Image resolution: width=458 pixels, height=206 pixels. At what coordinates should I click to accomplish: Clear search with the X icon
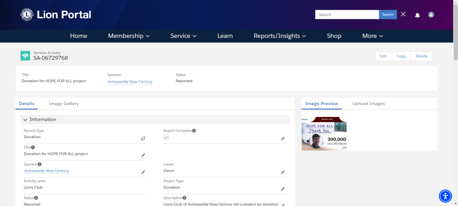[x=403, y=14]
